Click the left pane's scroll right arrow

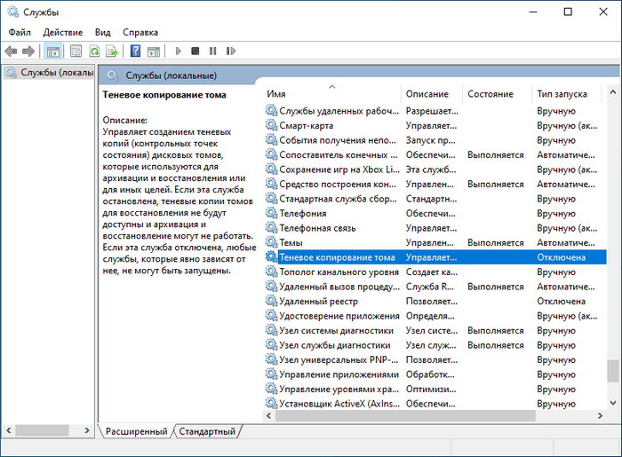coord(87,430)
